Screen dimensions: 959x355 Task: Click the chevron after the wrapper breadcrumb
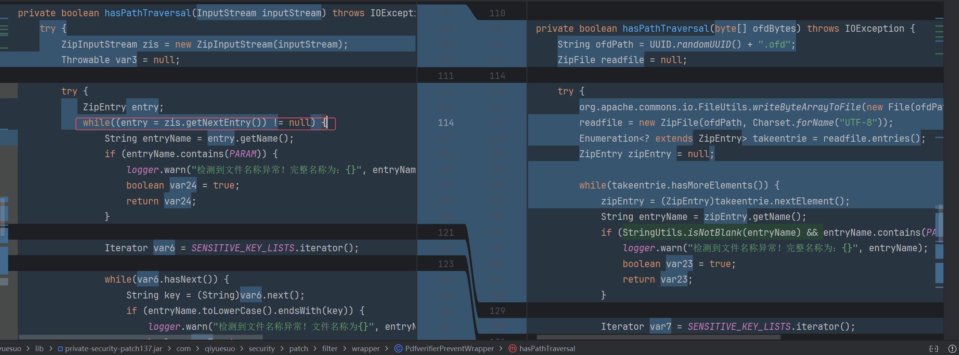tap(387, 348)
